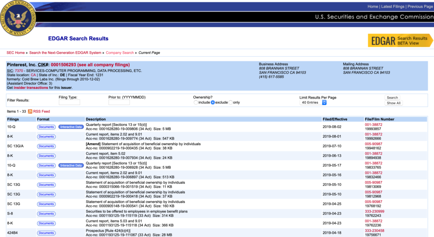Open file number 333-230999 for S-8 filing
The height and width of the screenshot is (237, 434).
click(375, 212)
